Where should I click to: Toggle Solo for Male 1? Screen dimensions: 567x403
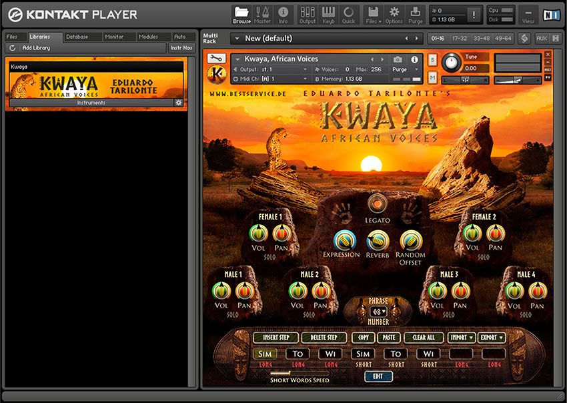(233, 315)
